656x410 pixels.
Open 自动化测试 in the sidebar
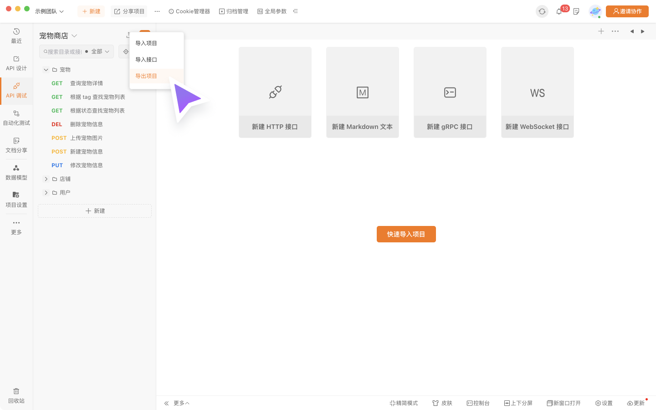(16, 118)
